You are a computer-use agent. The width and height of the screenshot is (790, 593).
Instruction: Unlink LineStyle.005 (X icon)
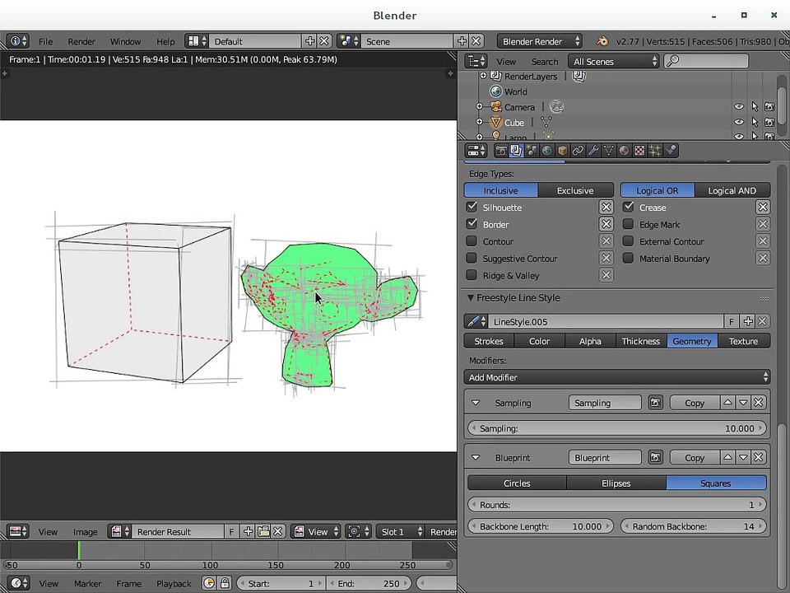click(x=762, y=321)
